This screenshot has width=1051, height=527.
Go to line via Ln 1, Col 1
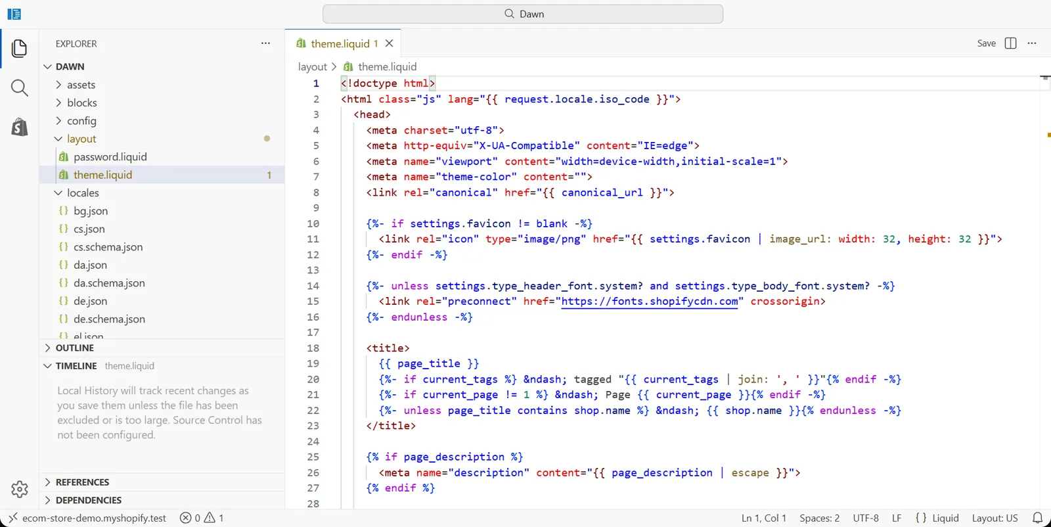(x=763, y=518)
